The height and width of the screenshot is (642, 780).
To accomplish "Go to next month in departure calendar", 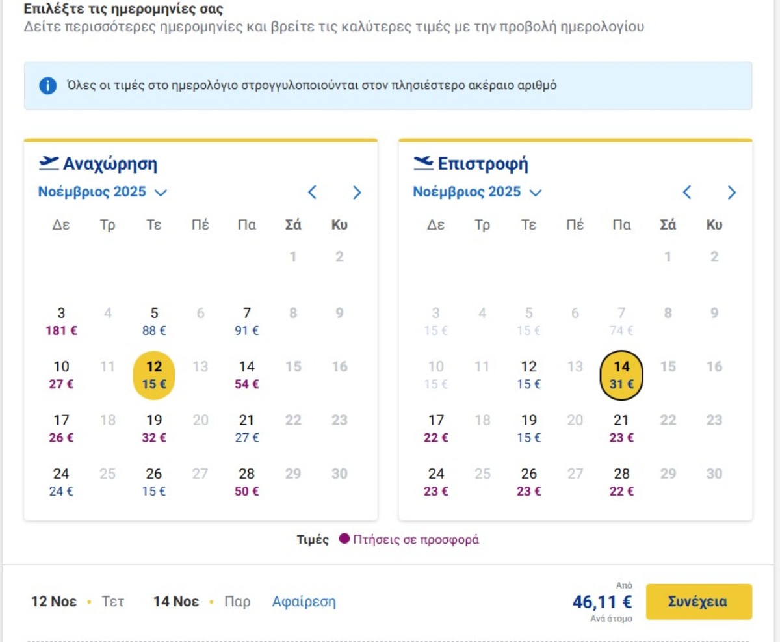I will pyautogui.click(x=357, y=193).
